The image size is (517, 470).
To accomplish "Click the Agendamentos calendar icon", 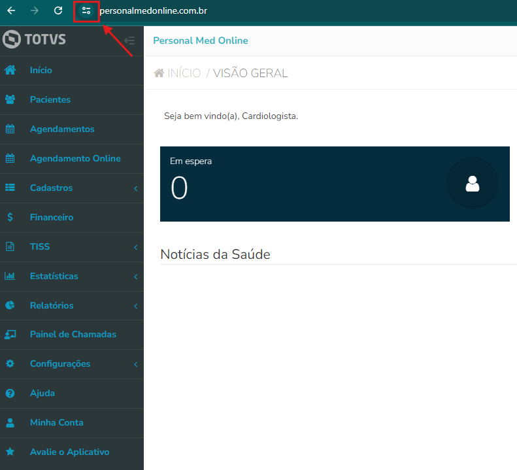I will pos(10,129).
